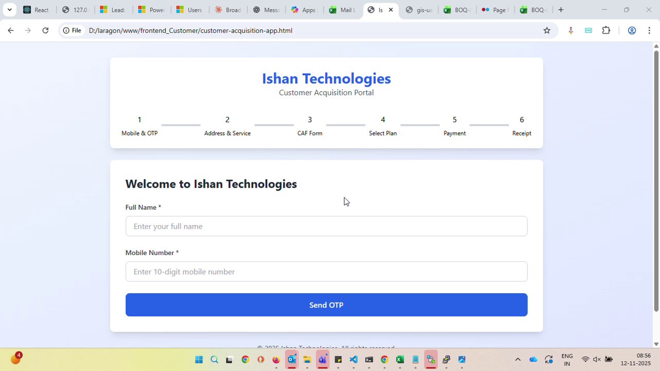
Task: Click the orange figure extension icon
Action: pyautogui.click(x=570, y=30)
